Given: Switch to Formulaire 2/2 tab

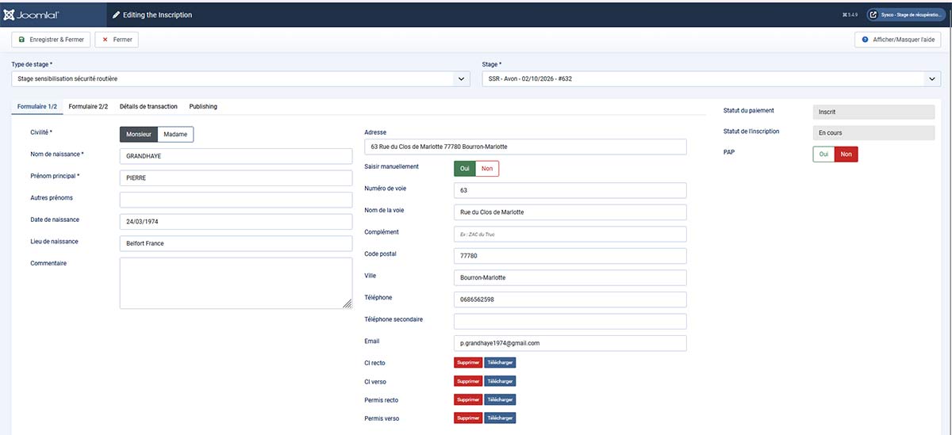Looking at the screenshot, I should click(x=88, y=106).
